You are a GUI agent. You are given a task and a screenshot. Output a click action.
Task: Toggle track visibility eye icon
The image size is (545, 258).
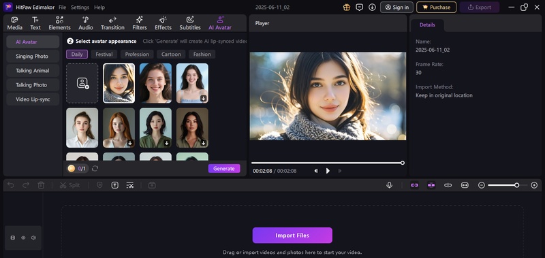23,238
